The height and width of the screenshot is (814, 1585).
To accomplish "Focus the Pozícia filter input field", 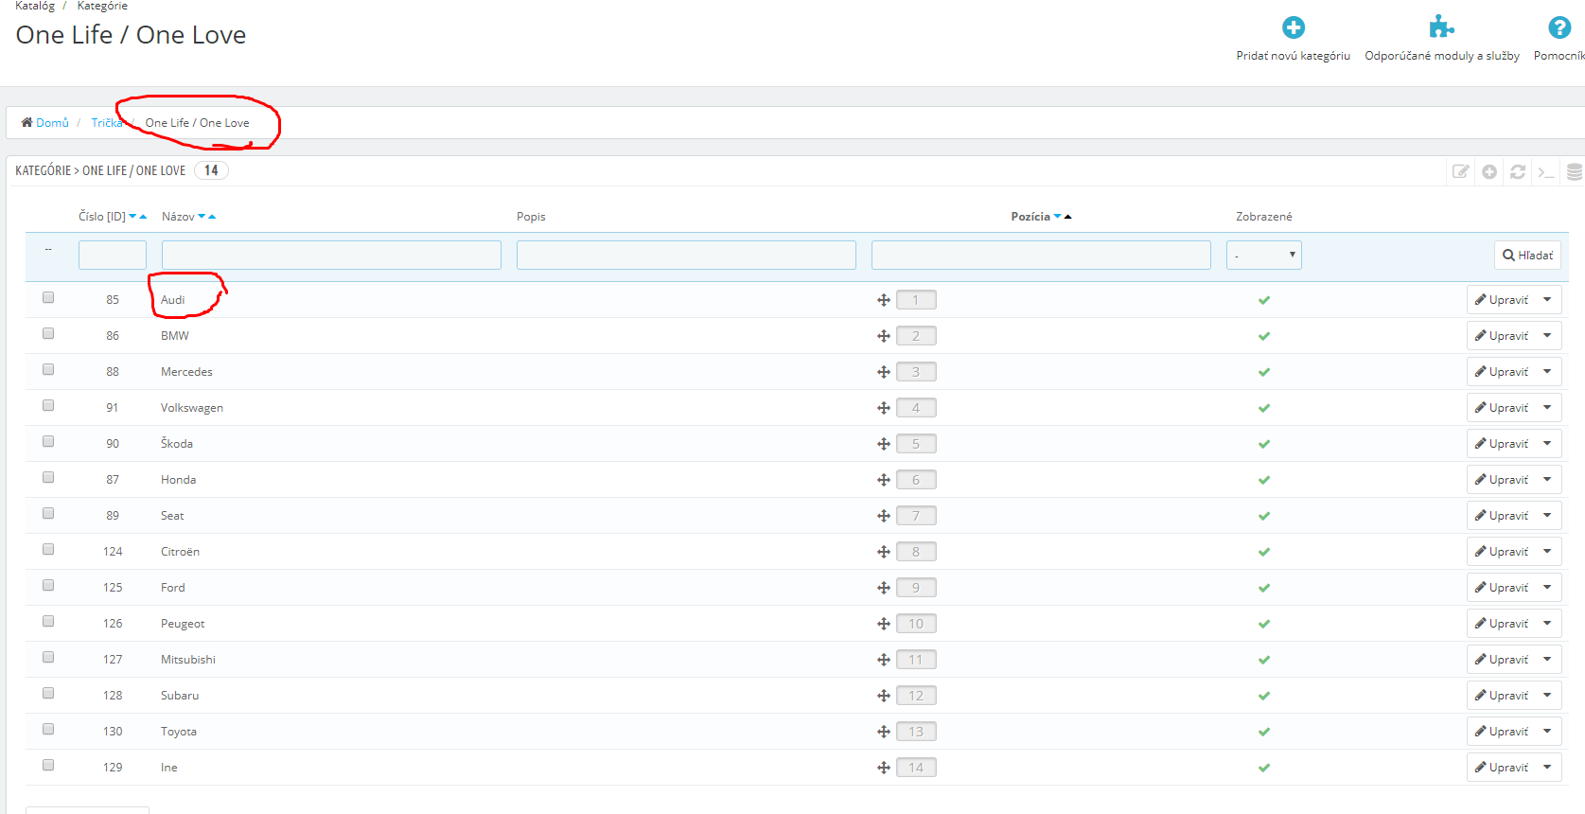I will pyautogui.click(x=1041, y=255).
